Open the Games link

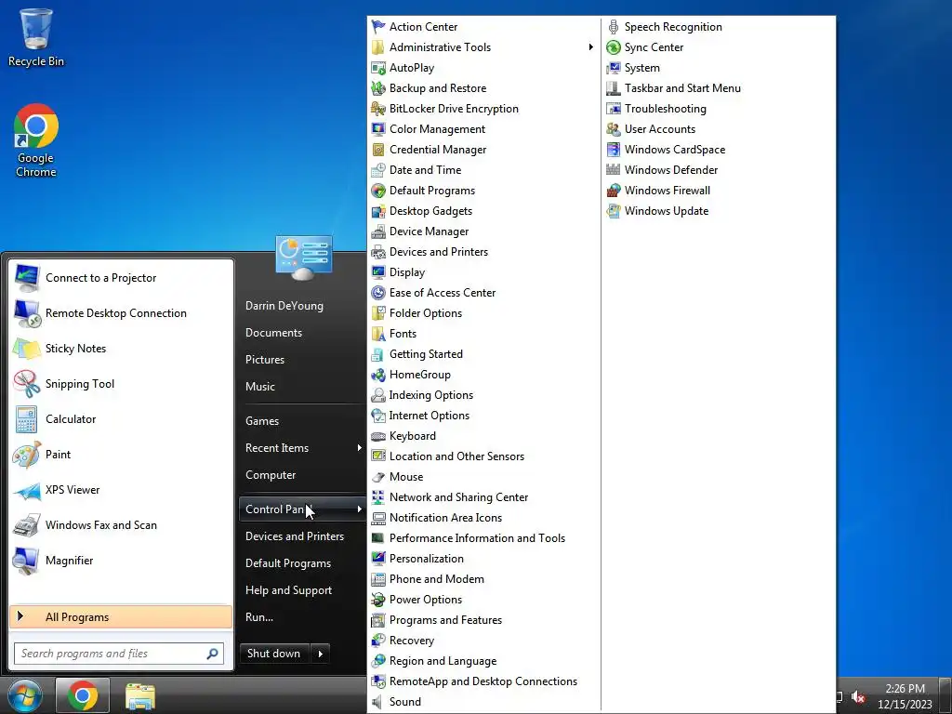tap(261, 421)
